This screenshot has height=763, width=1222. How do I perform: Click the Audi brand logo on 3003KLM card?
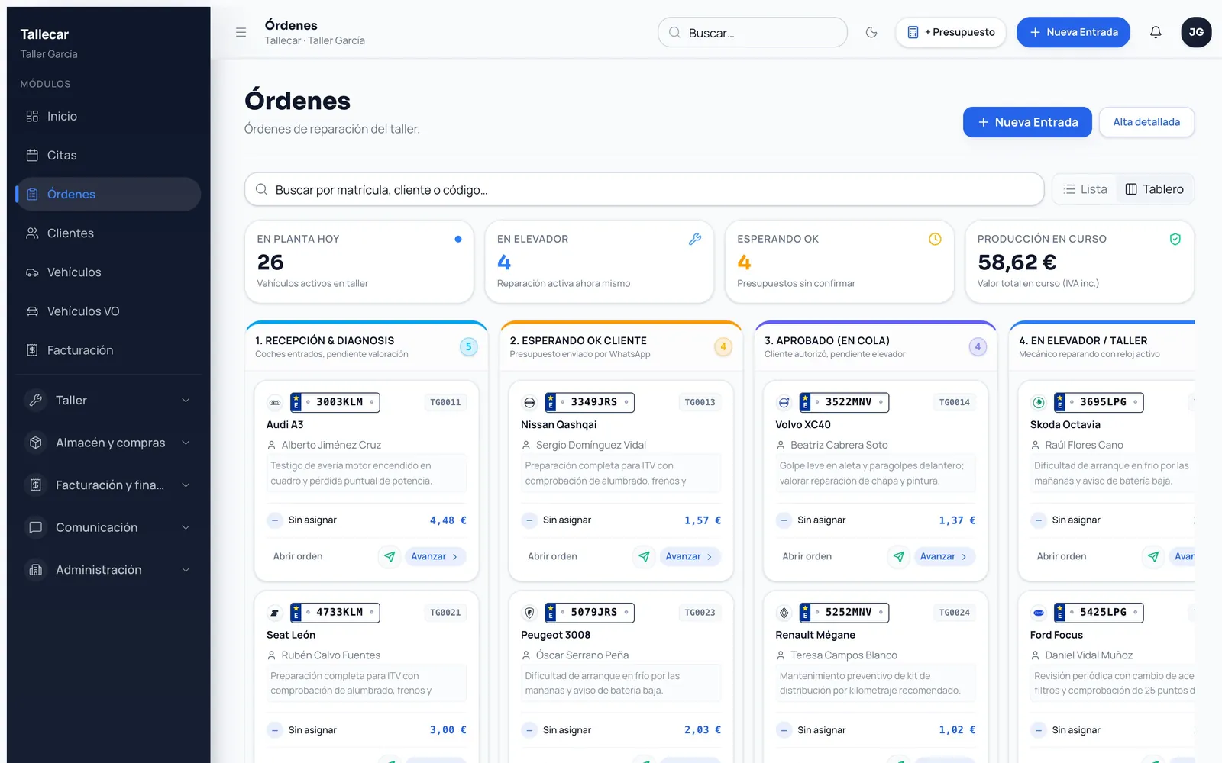[x=275, y=402]
